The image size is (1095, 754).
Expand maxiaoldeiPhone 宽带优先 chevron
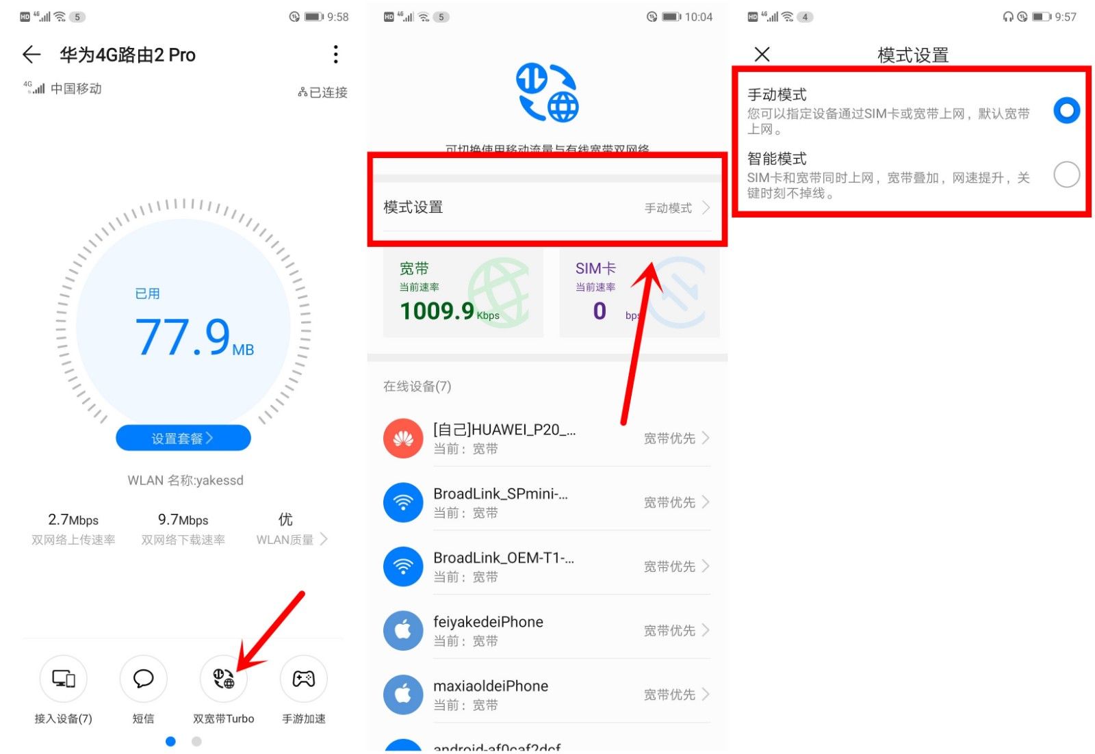pyautogui.click(x=706, y=694)
